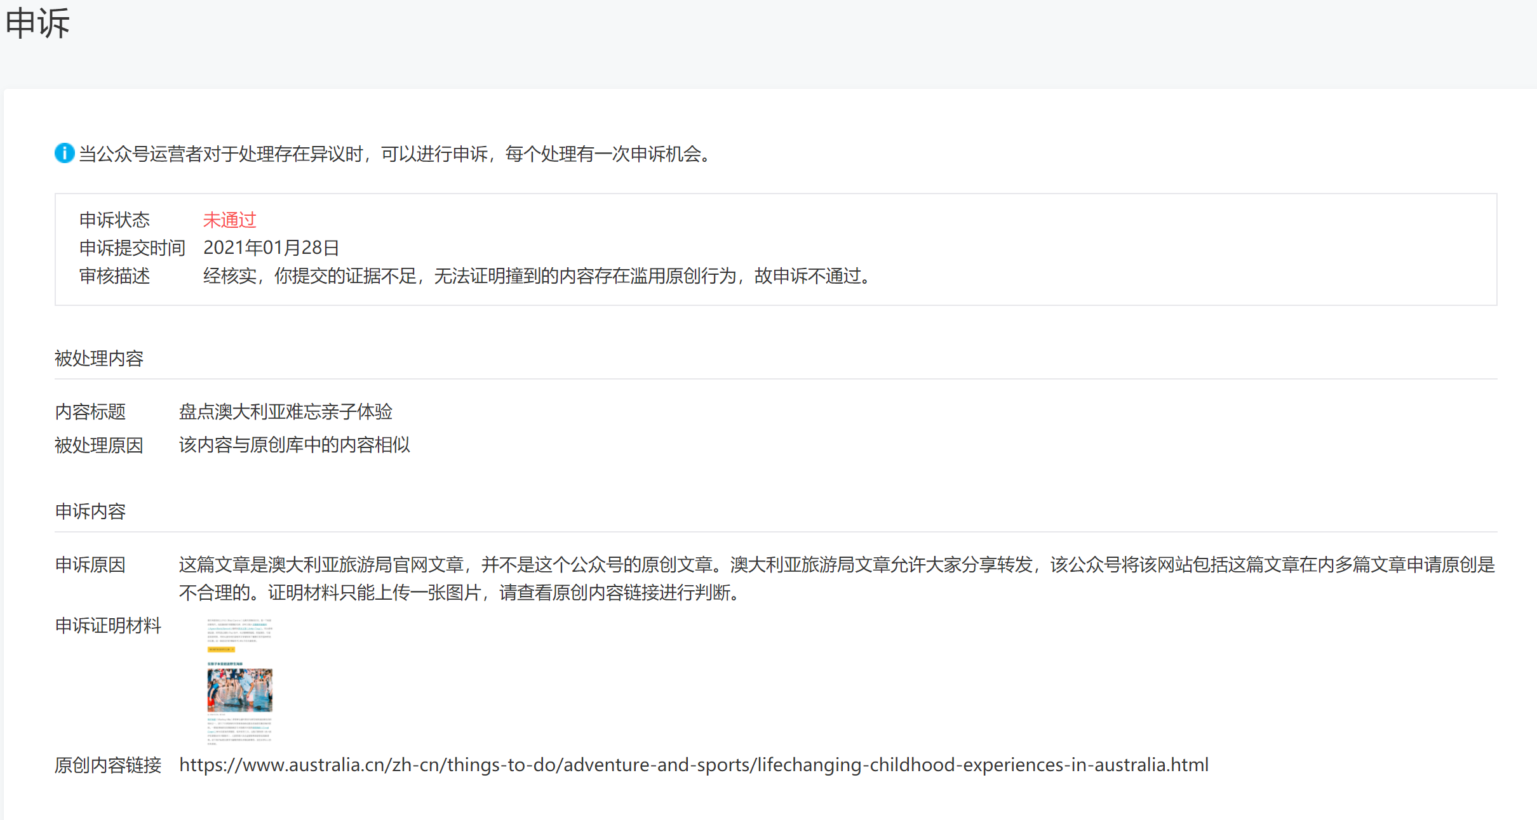Click the 被处理内容 section header

[99, 359]
